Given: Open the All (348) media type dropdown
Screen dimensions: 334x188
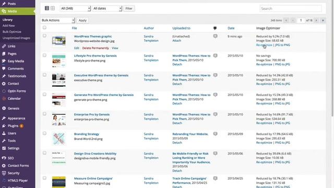Looking at the screenshot, I should tap(75, 8).
